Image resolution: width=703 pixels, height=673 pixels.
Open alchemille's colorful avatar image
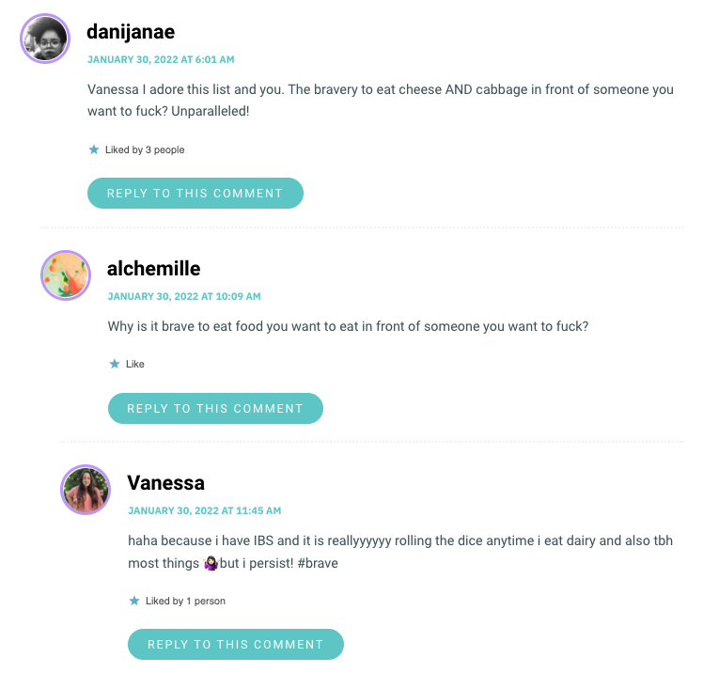(x=66, y=275)
